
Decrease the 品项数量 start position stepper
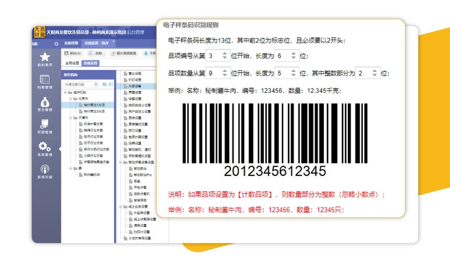225,75
